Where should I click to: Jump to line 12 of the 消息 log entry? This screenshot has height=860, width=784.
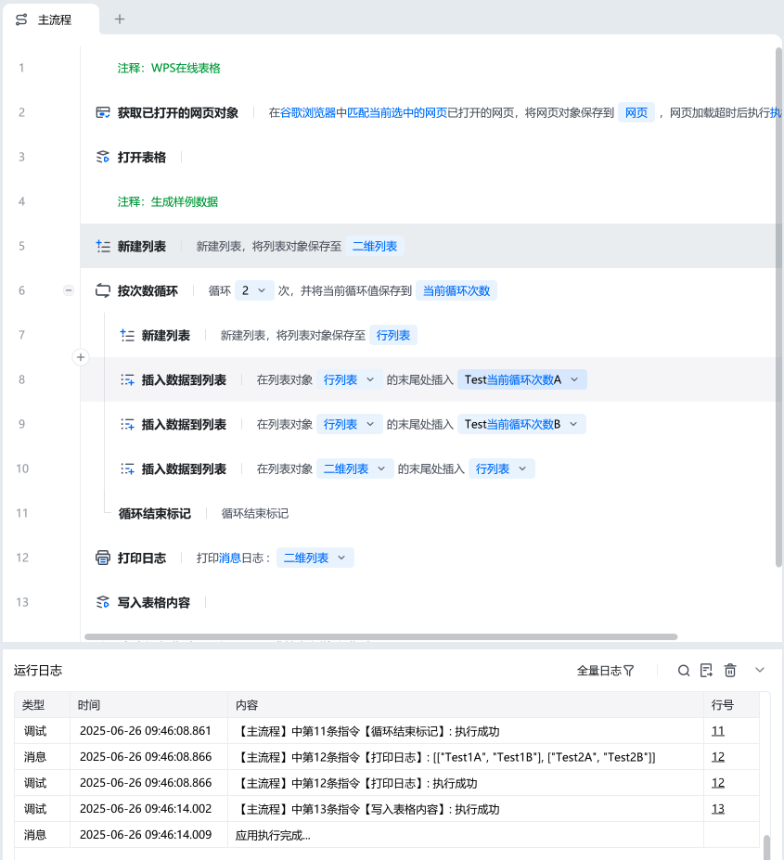717,757
